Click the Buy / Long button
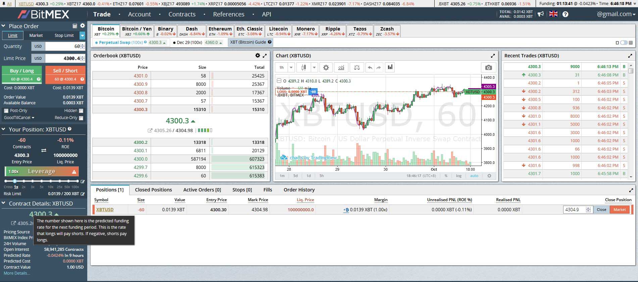638x282 pixels. tap(22, 74)
